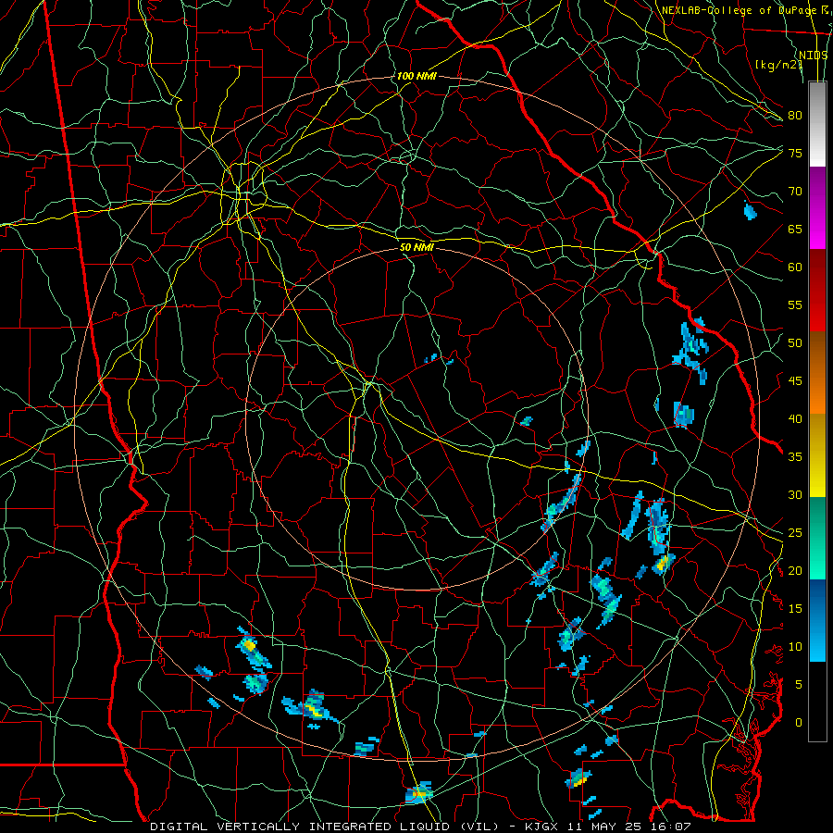The height and width of the screenshot is (833, 833).
Task: Click the 40 value on the scale
Action: [x=795, y=418]
